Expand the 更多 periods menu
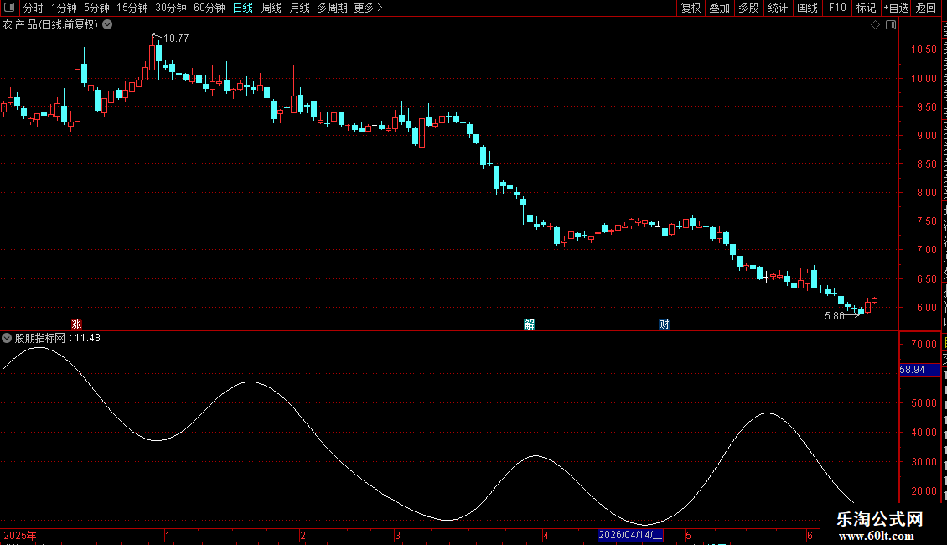947x545 pixels. click(369, 8)
